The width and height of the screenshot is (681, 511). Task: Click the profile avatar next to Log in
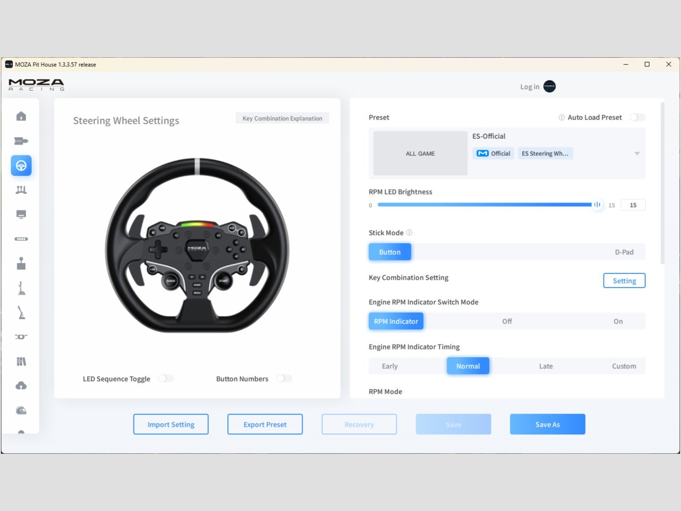pos(550,87)
